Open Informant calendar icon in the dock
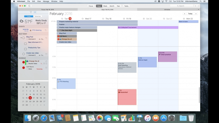 pyautogui.click(x=60, y=118)
